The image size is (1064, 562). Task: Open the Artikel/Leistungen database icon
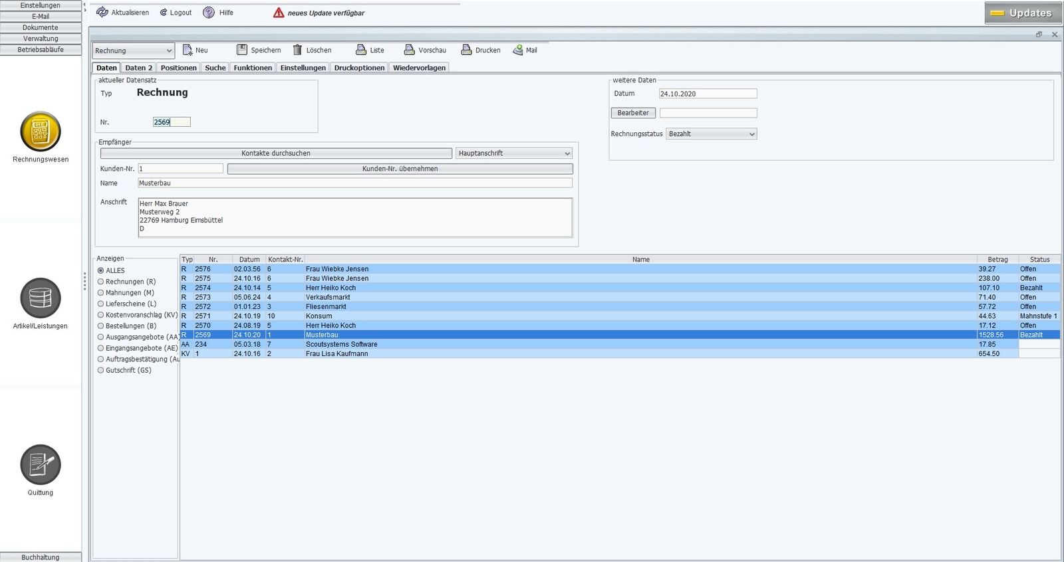pos(41,298)
